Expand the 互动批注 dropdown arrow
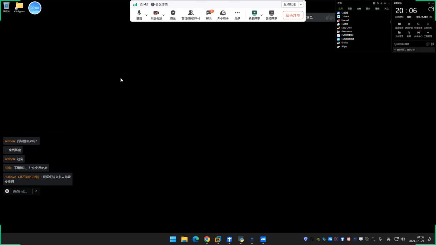Viewport: 436px width, 245px height. pos(301,4)
